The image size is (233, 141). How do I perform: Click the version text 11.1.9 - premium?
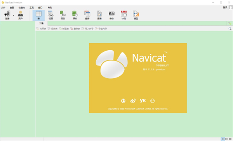click(x=154, y=69)
